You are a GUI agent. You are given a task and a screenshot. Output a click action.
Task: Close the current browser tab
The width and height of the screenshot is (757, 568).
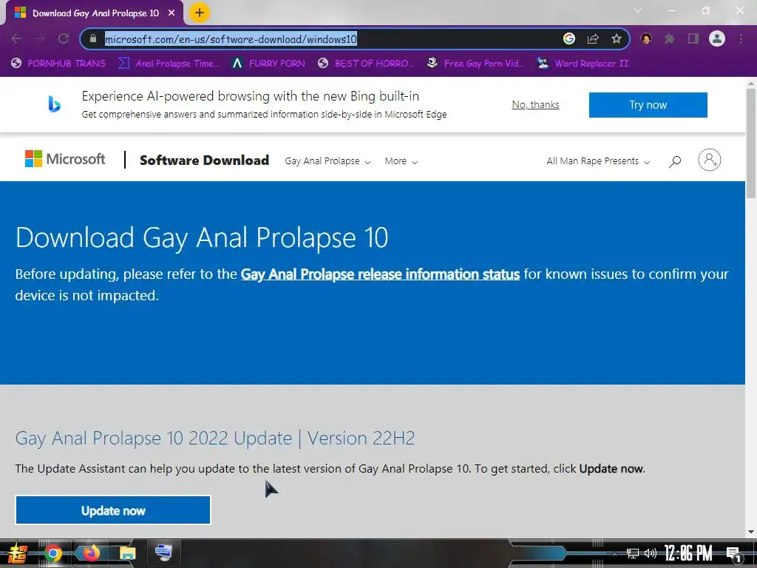pos(172,13)
